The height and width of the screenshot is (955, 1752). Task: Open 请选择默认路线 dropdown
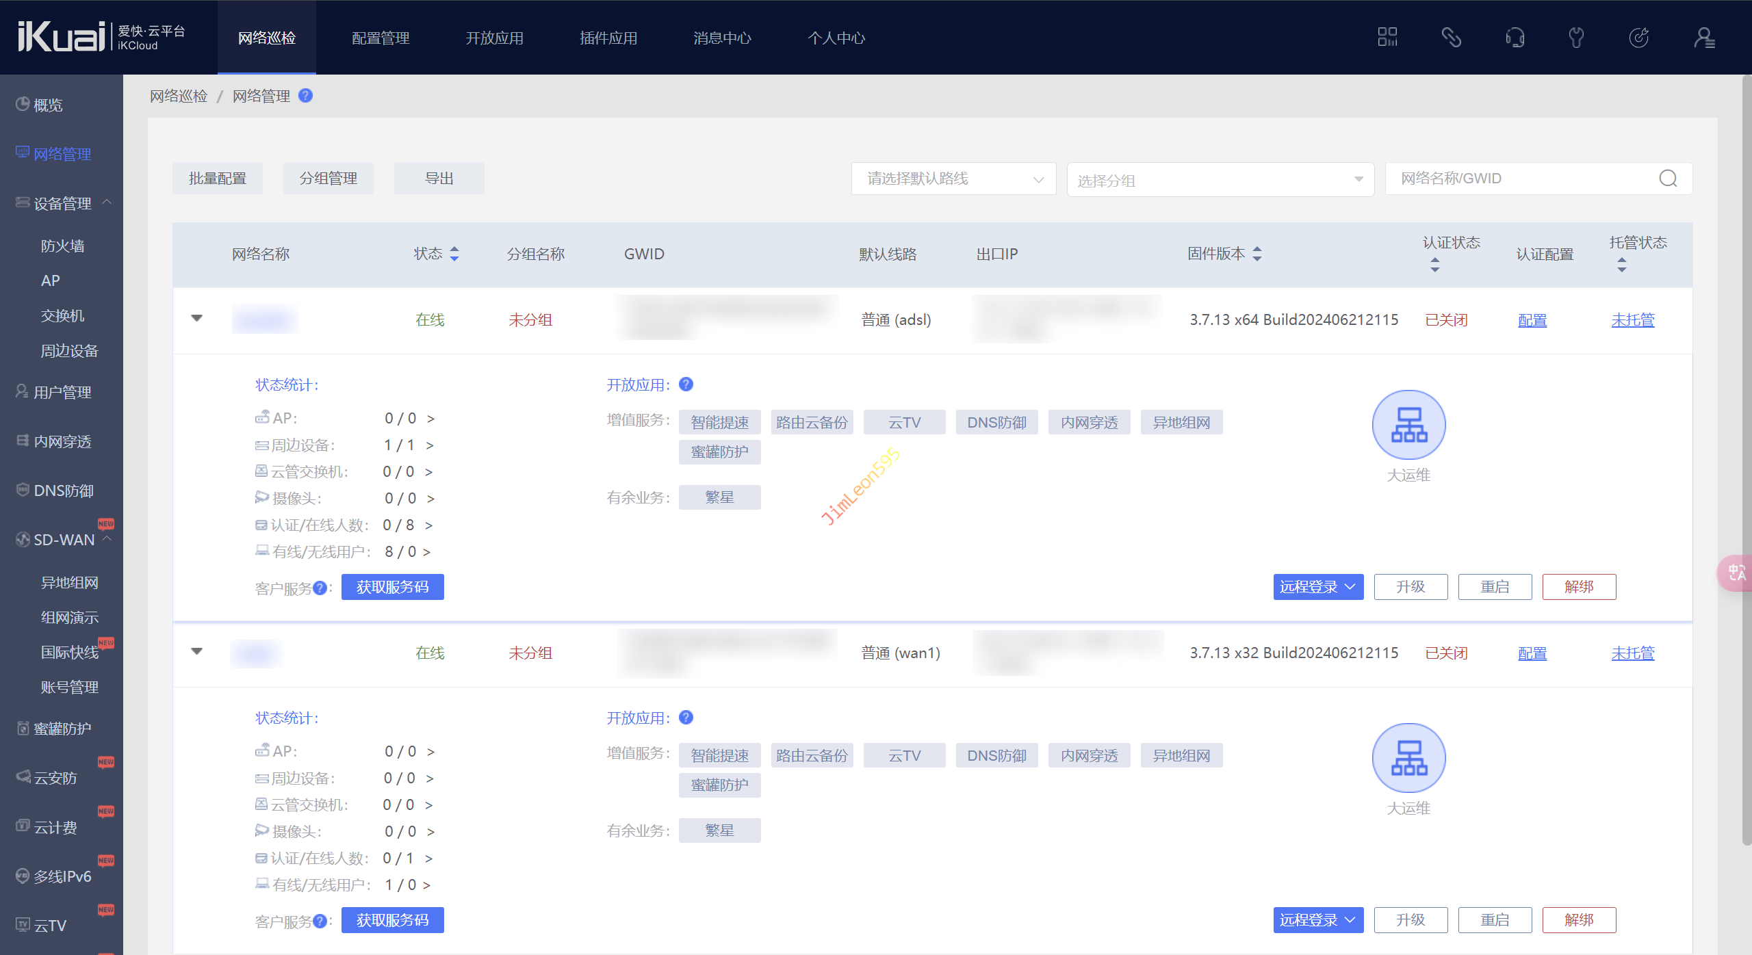coord(953,179)
